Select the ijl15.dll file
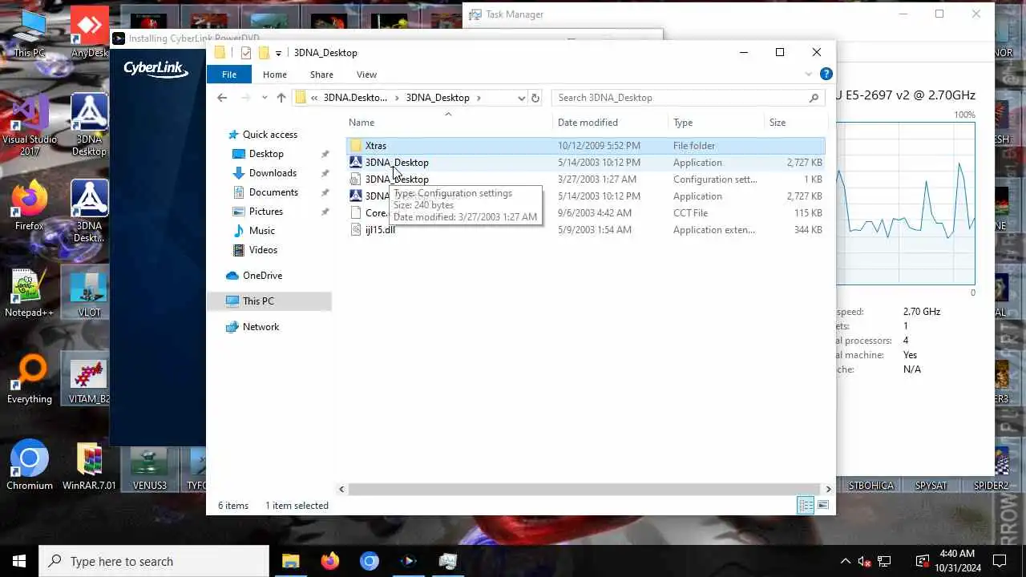Screen dimensions: 1026x577 coord(586,229)
